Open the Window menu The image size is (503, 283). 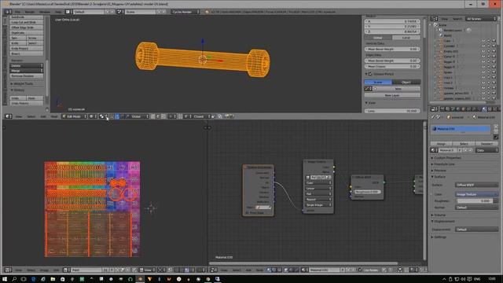tap(45, 12)
